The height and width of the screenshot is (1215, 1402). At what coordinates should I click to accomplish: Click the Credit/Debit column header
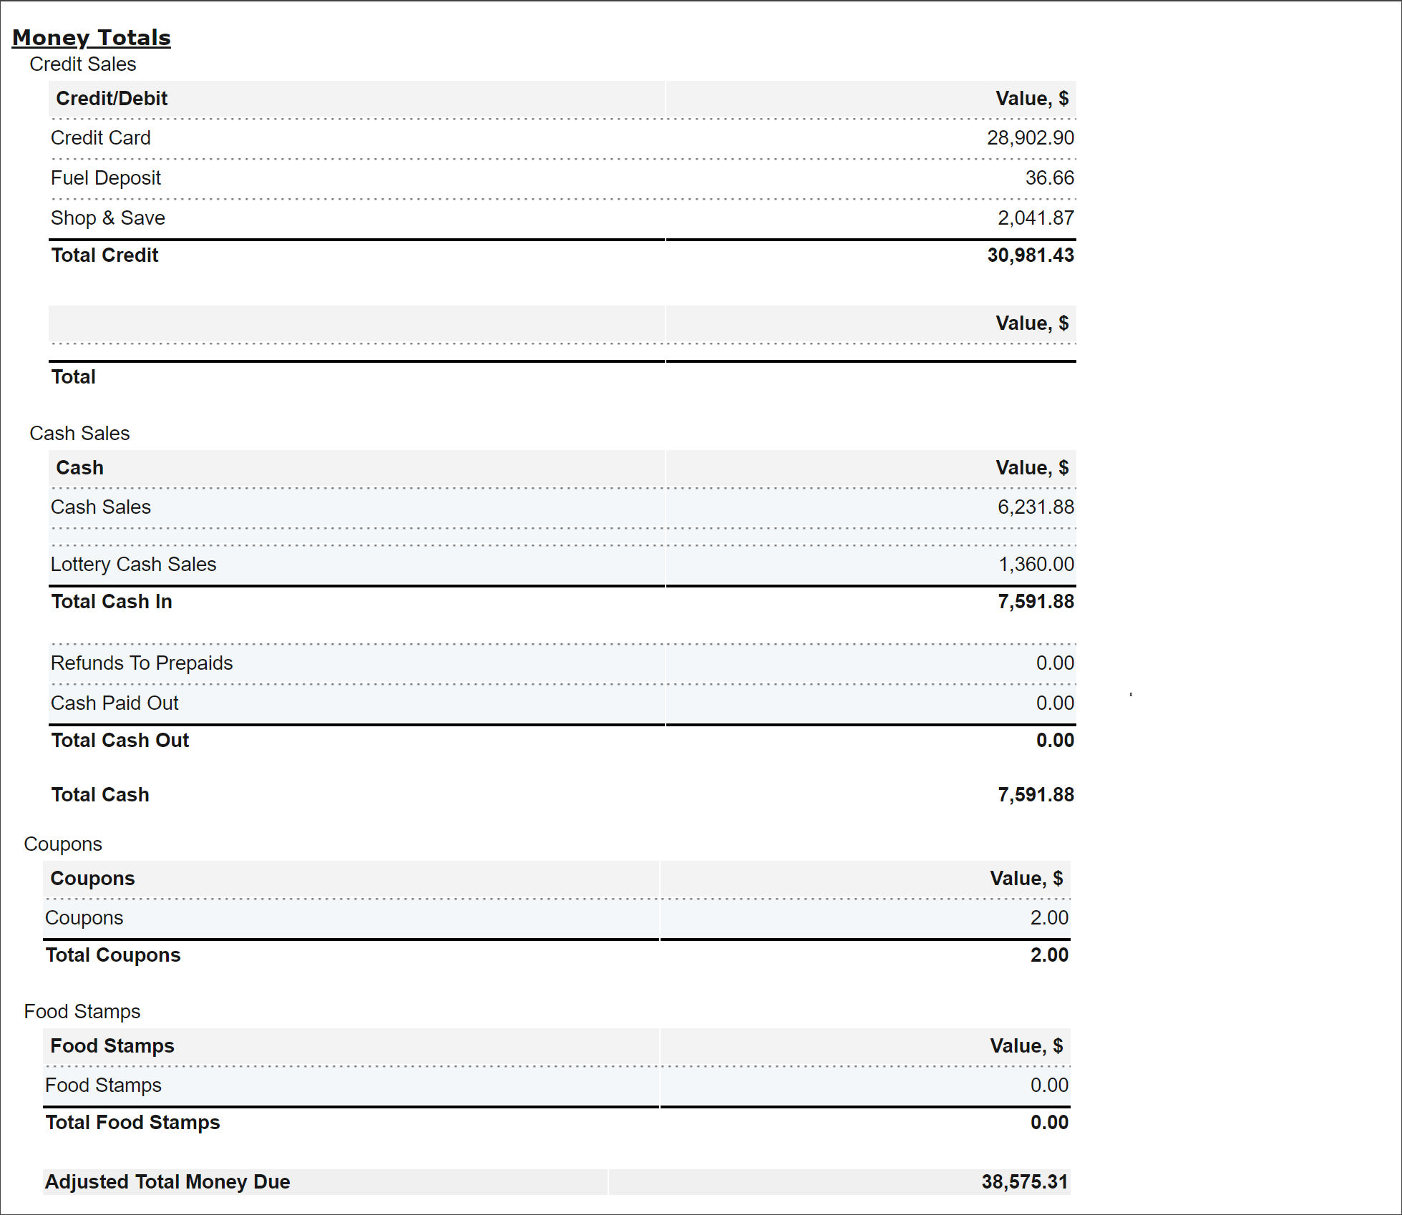click(112, 99)
